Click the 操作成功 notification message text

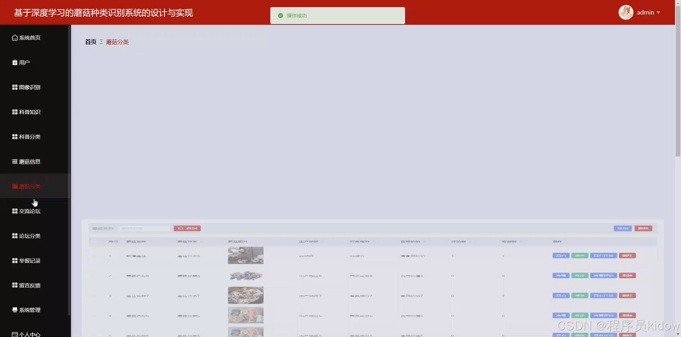pos(297,16)
